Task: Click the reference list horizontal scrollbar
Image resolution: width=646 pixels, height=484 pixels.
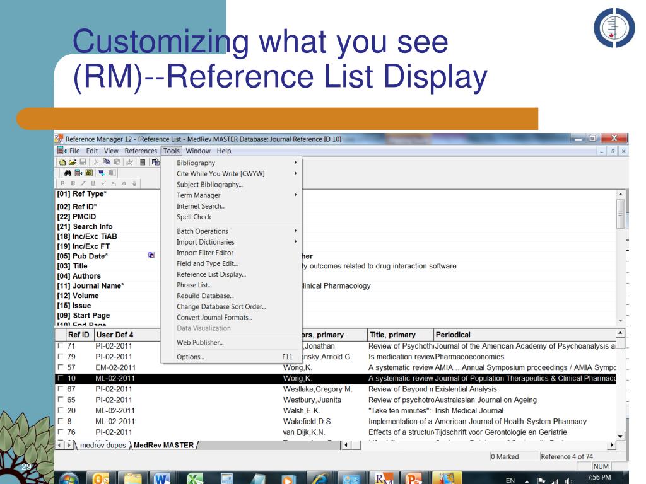Action: pyautogui.click(x=479, y=446)
